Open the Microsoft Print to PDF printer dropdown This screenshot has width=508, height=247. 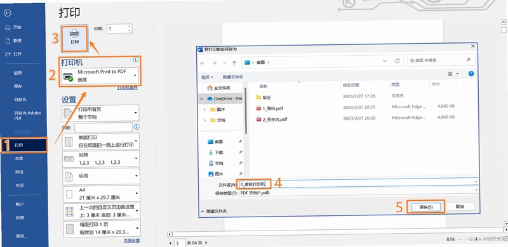100,76
